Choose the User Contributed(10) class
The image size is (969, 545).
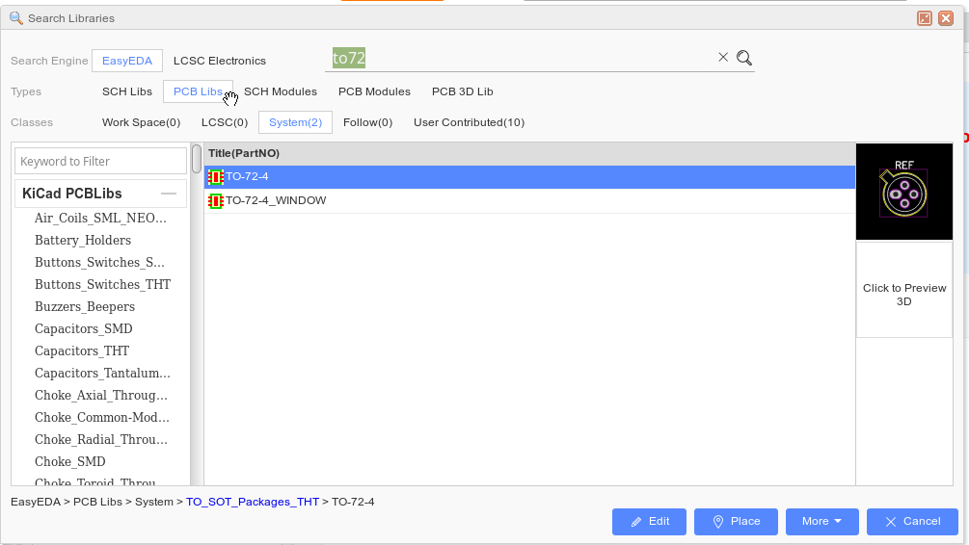point(469,122)
